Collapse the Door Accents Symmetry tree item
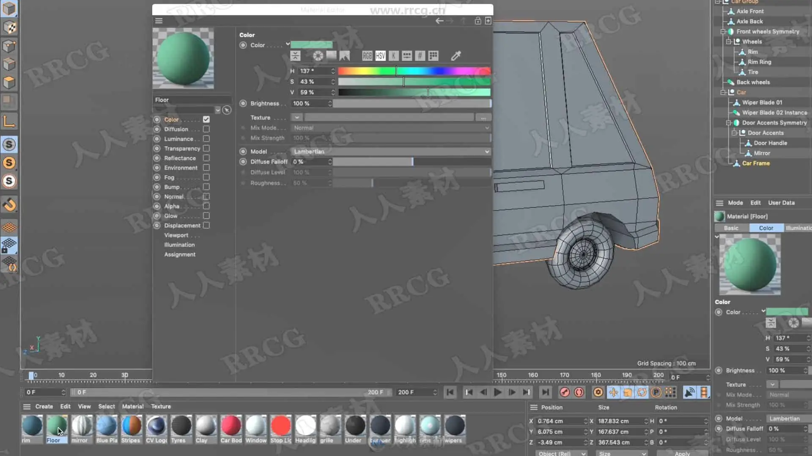The image size is (812, 456). coord(729,123)
